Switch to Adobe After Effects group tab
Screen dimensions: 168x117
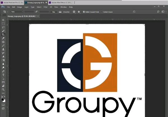pos(60,3)
